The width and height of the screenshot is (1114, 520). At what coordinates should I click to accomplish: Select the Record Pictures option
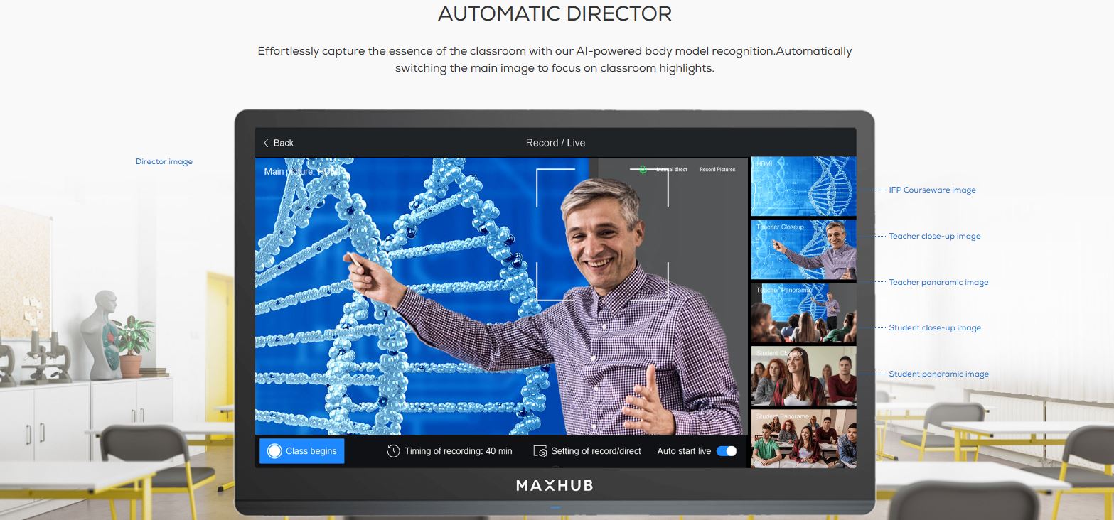pos(717,170)
